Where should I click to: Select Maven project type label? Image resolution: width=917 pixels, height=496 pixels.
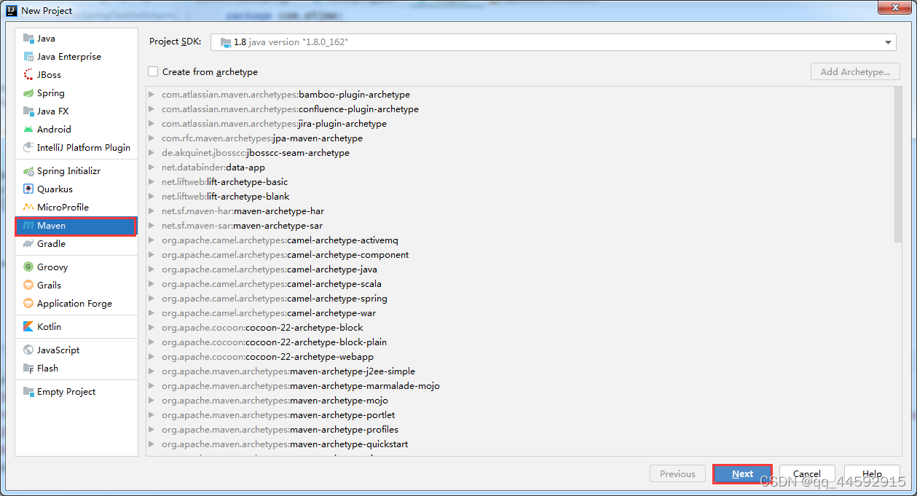point(52,226)
